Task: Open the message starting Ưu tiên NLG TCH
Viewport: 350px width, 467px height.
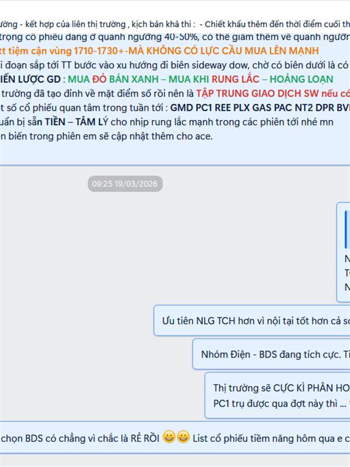Action: [252, 320]
